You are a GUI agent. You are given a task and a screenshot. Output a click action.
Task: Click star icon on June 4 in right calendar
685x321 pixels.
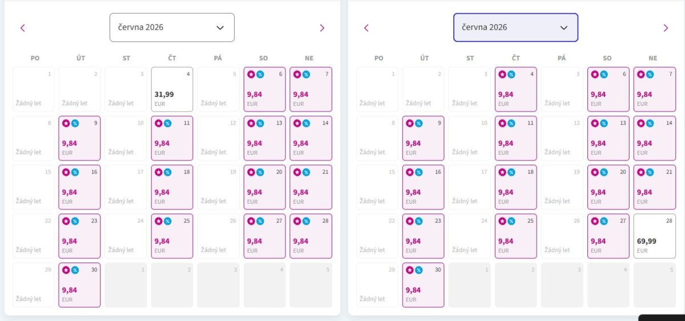click(x=502, y=75)
